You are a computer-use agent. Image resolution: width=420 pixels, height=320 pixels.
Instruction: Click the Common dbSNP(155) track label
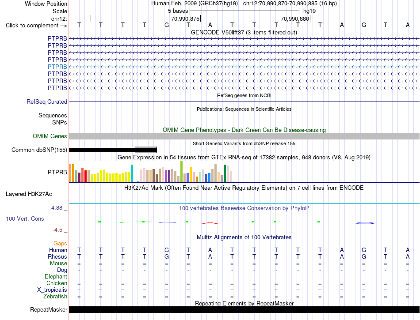39,150
